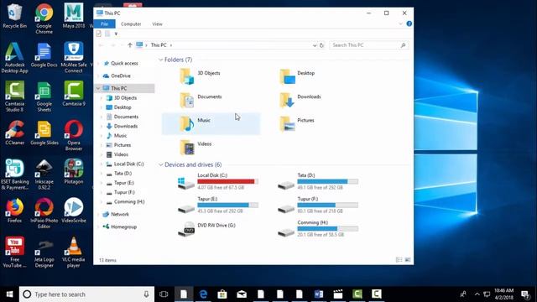Select Tata (D:) drive icon
This screenshot has width=537, height=302.
286,185
